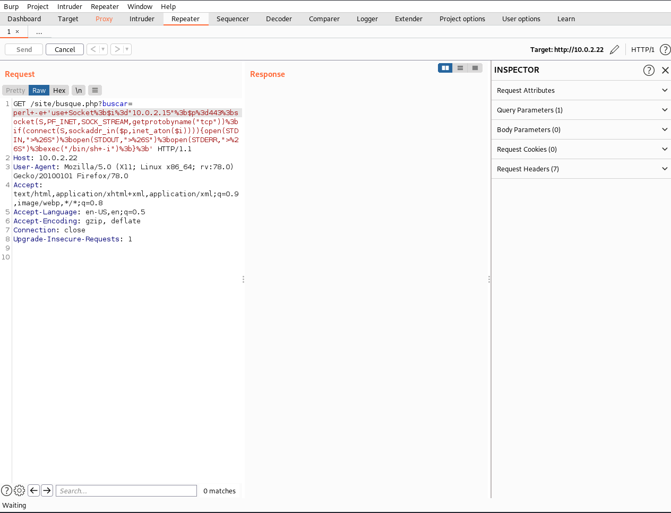Image resolution: width=671 pixels, height=513 pixels.
Task: Go back to previous request in history
Action: click(x=93, y=49)
